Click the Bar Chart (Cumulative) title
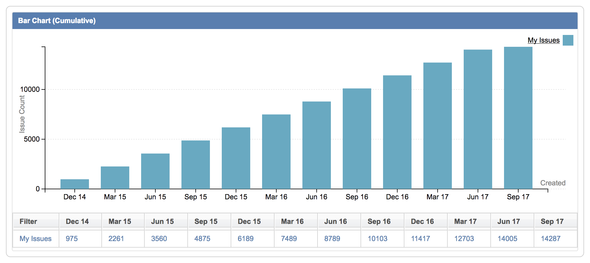Viewport: 590px width, 263px height. coord(57,21)
